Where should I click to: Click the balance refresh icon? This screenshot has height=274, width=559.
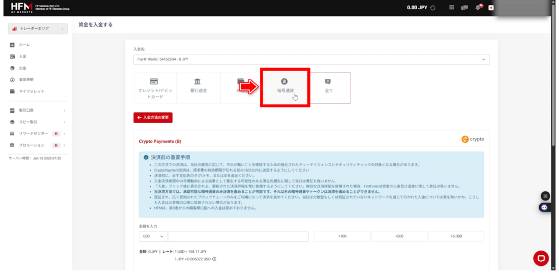[x=433, y=8]
